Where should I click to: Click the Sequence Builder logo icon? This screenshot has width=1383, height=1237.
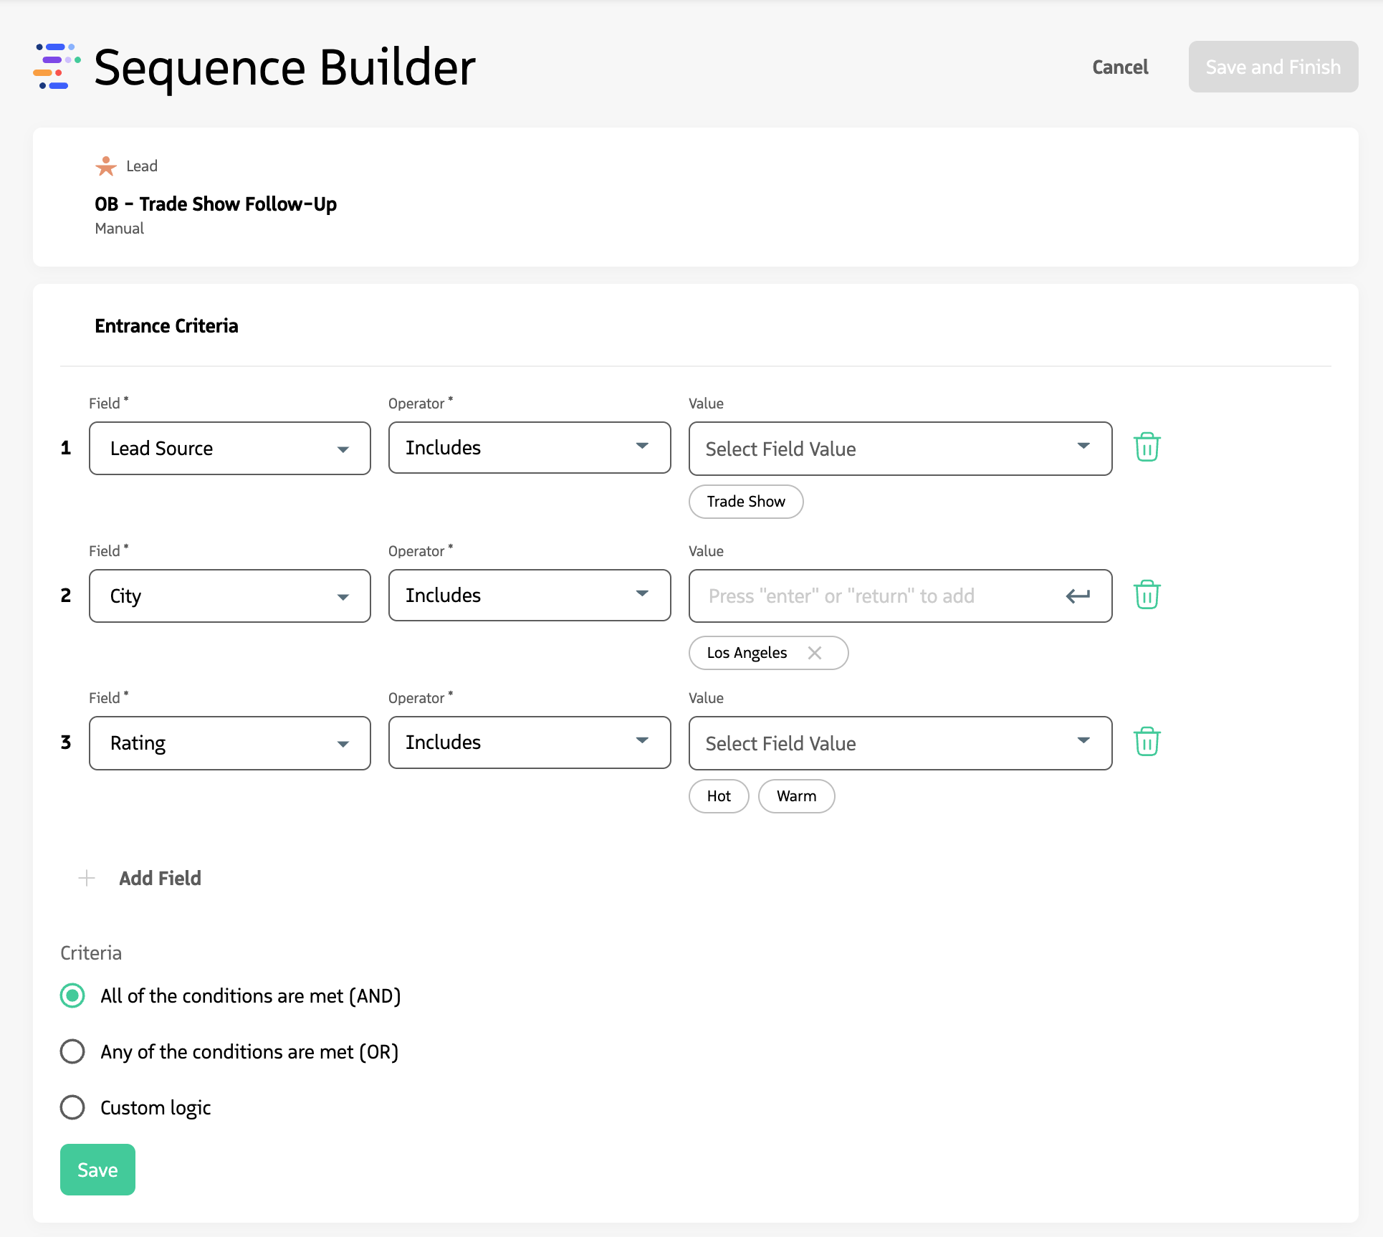coord(54,68)
